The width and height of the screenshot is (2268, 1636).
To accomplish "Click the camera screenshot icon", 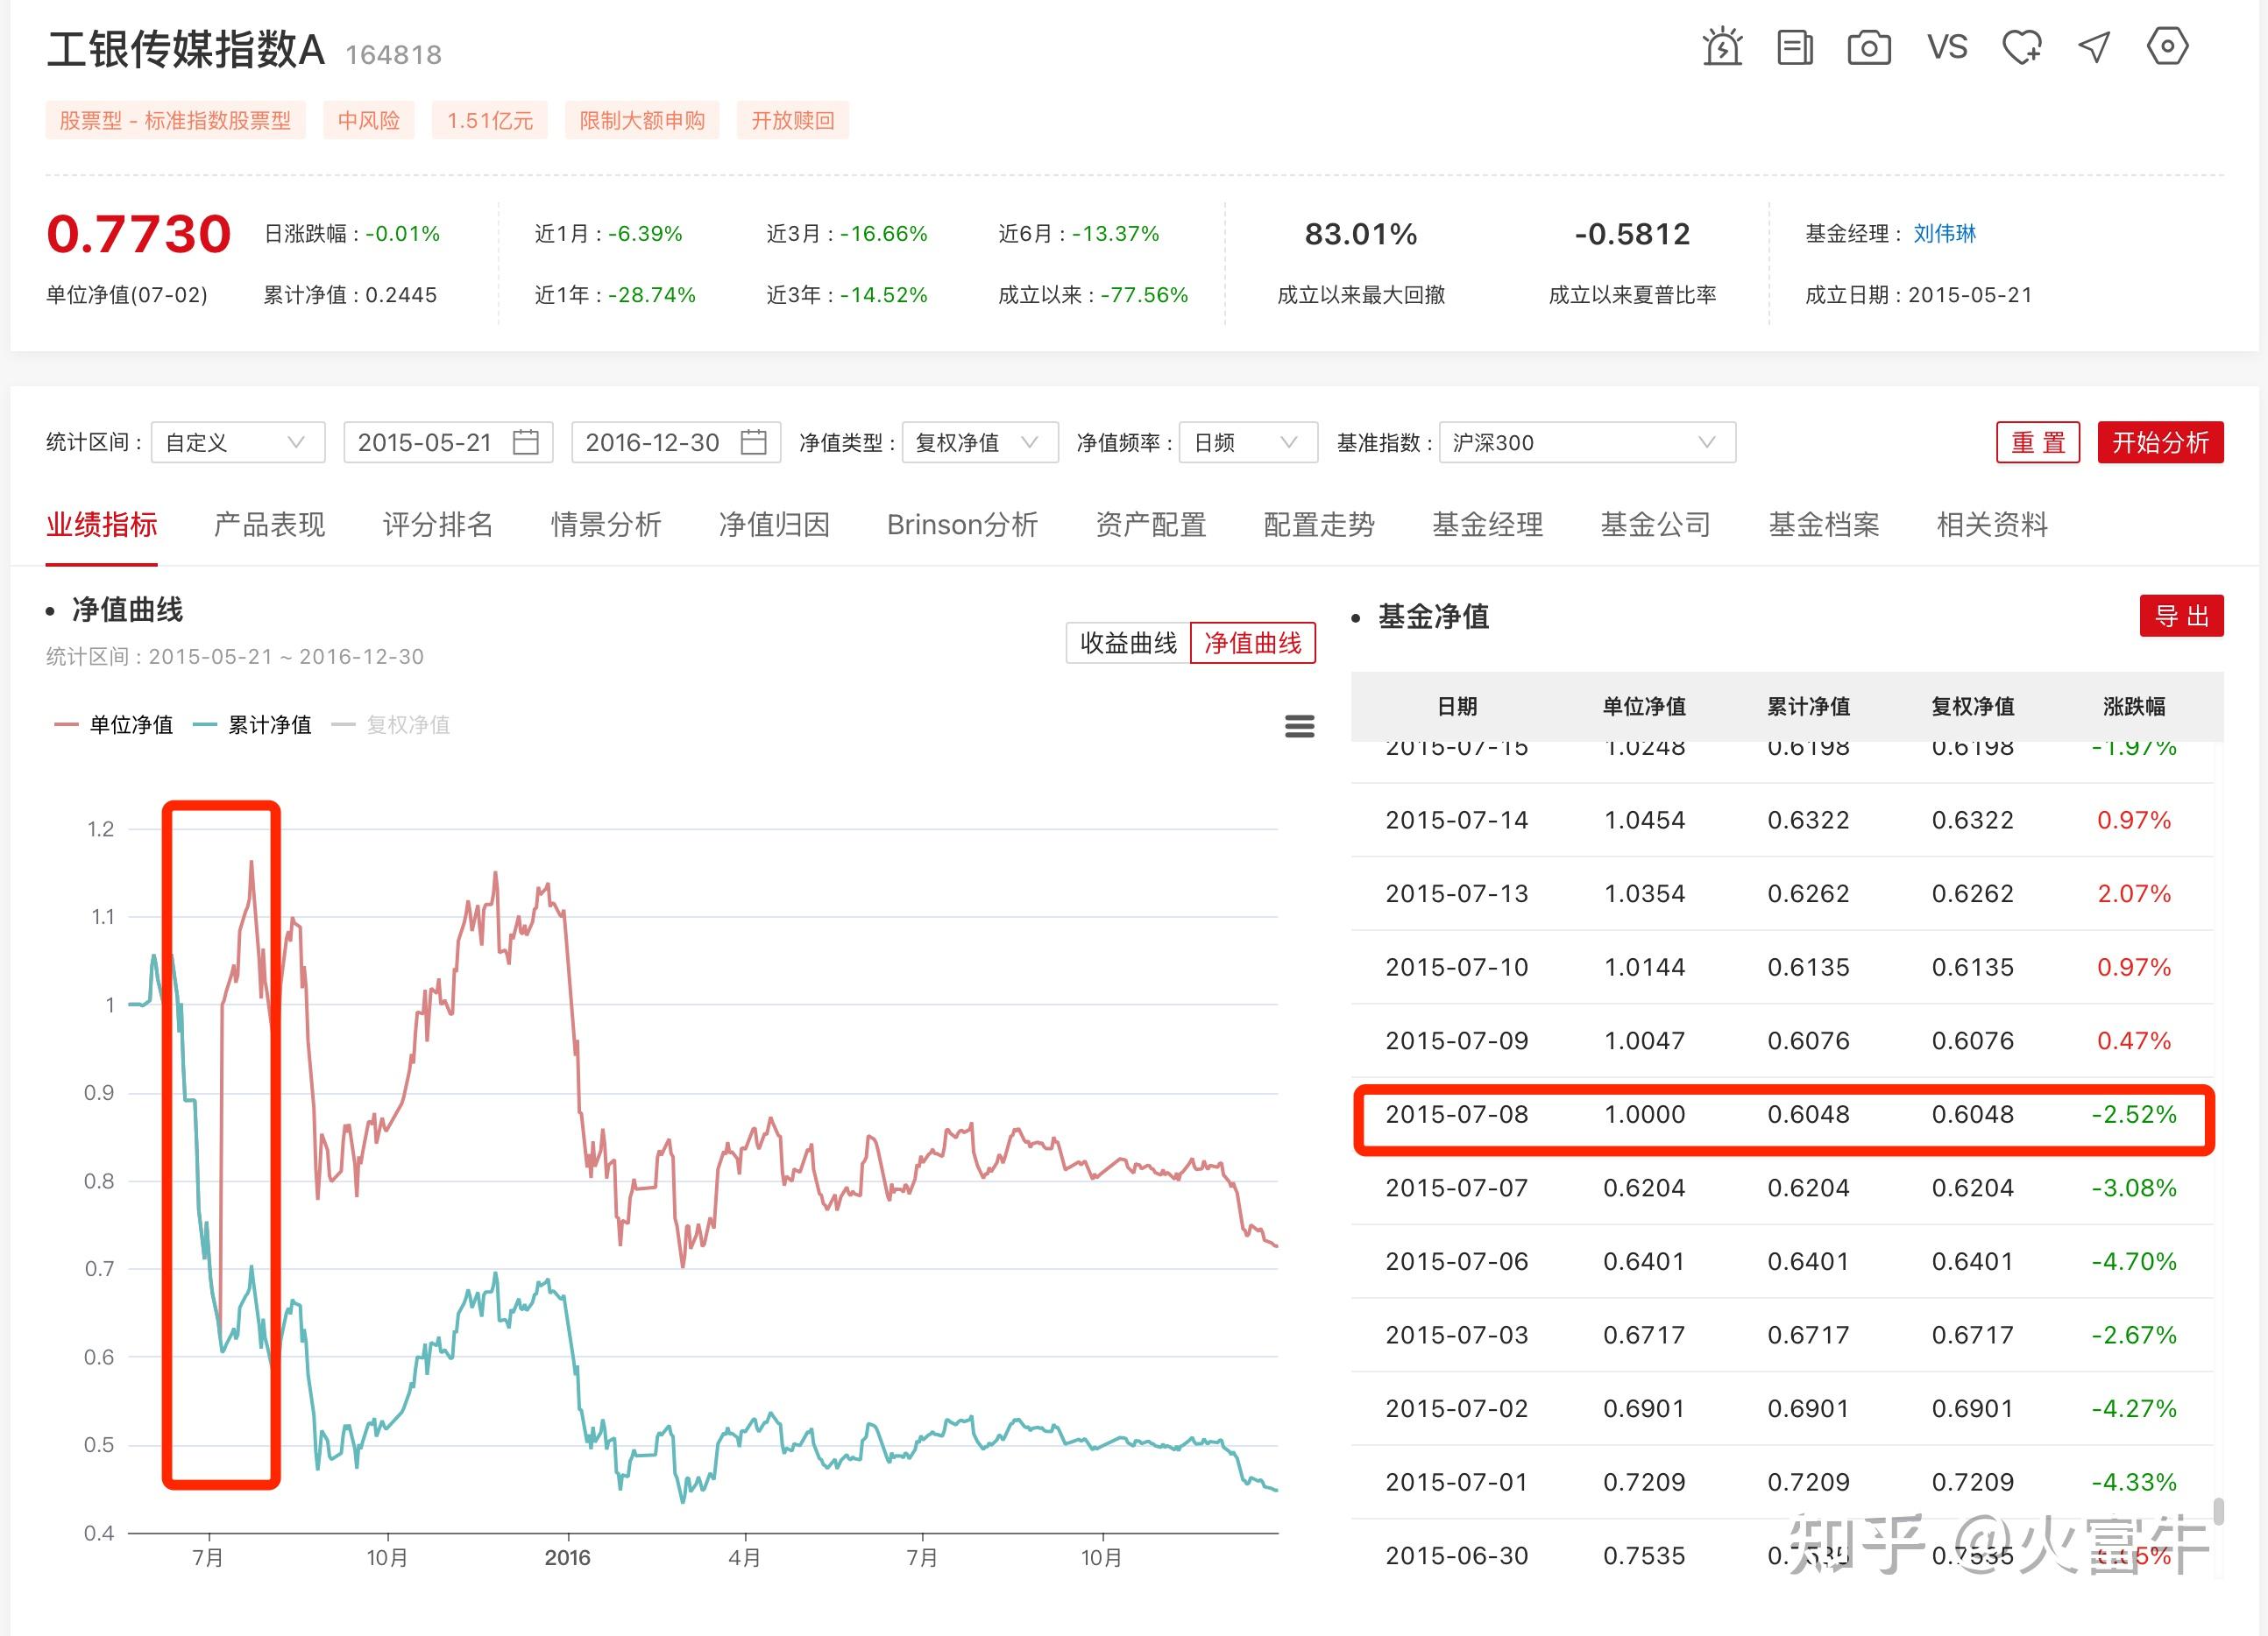I will (x=1868, y=47).
